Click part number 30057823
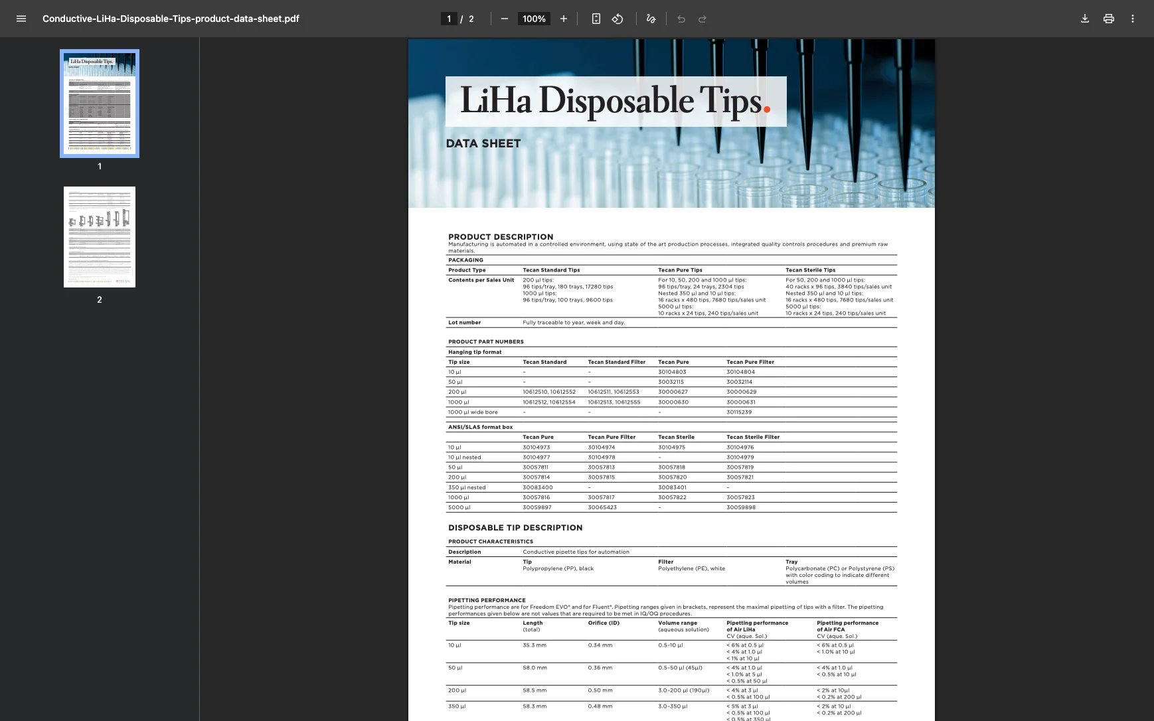1154x721 pixels. 741,497
